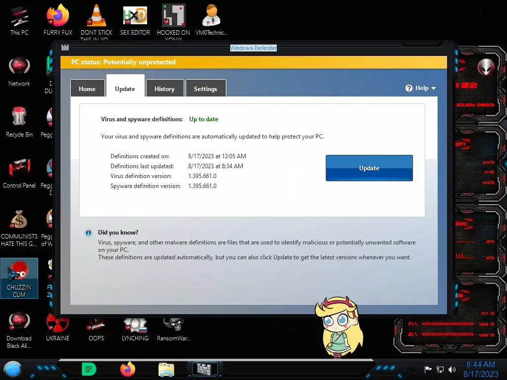
Task: Select the Windows Defender taskbar button
Action: (205, 369)
